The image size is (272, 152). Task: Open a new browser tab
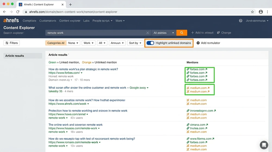point(70,5)
